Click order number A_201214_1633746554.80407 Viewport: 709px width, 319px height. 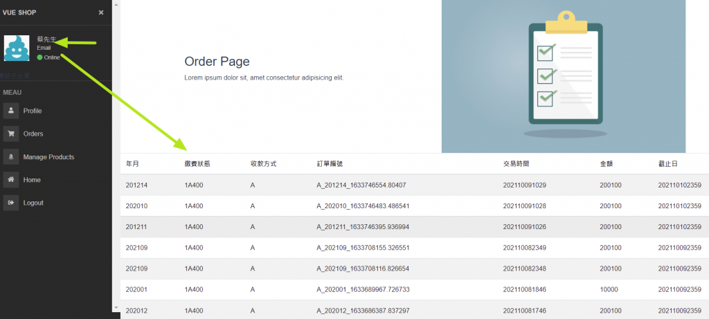click(x=361, y=185)
